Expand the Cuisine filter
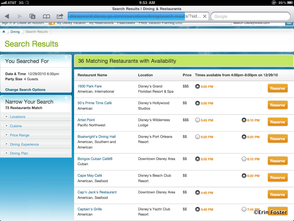 pyautogui.click(x=16, y=126)
